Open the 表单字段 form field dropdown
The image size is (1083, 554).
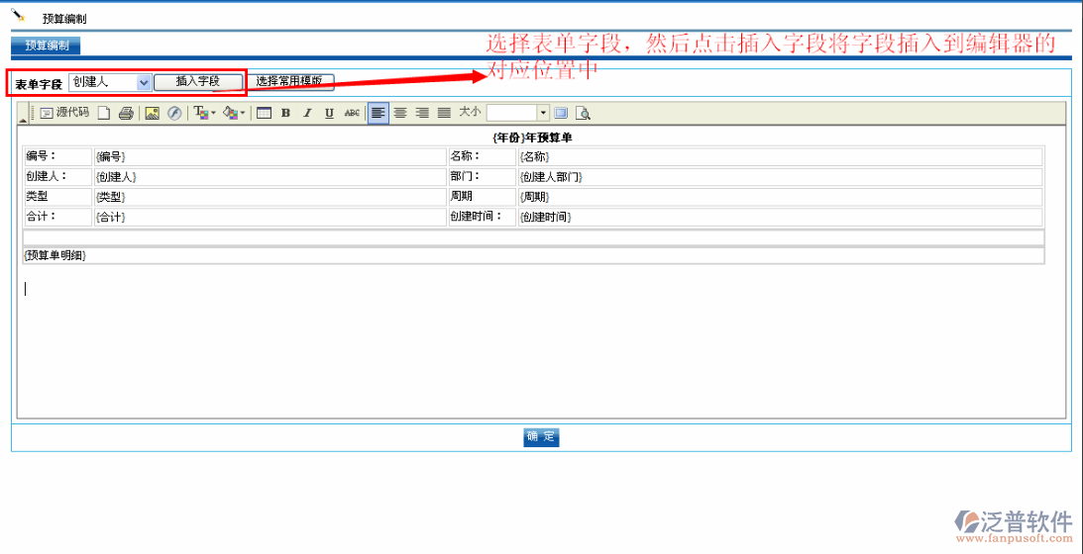point(144,82)
